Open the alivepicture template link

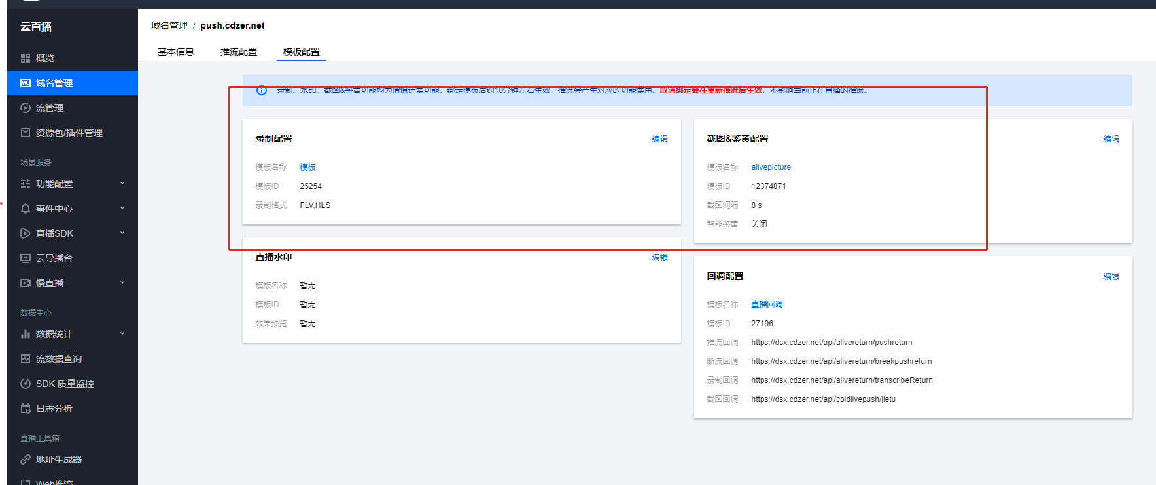(x=771, y=167)
